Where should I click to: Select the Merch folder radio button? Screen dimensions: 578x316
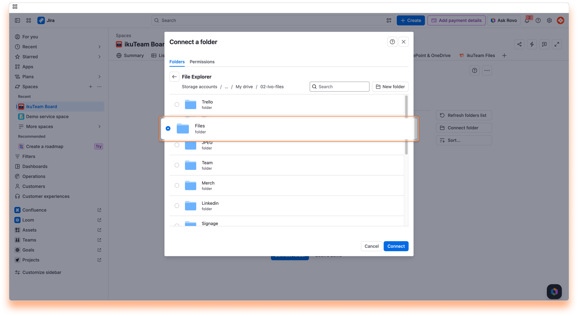[177, 185]
